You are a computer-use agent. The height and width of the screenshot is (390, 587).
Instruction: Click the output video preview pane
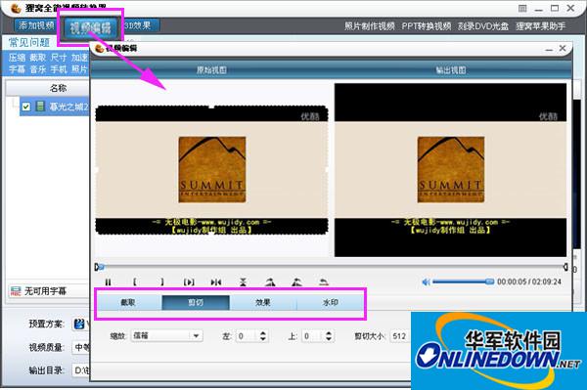[x=450, y=170]
